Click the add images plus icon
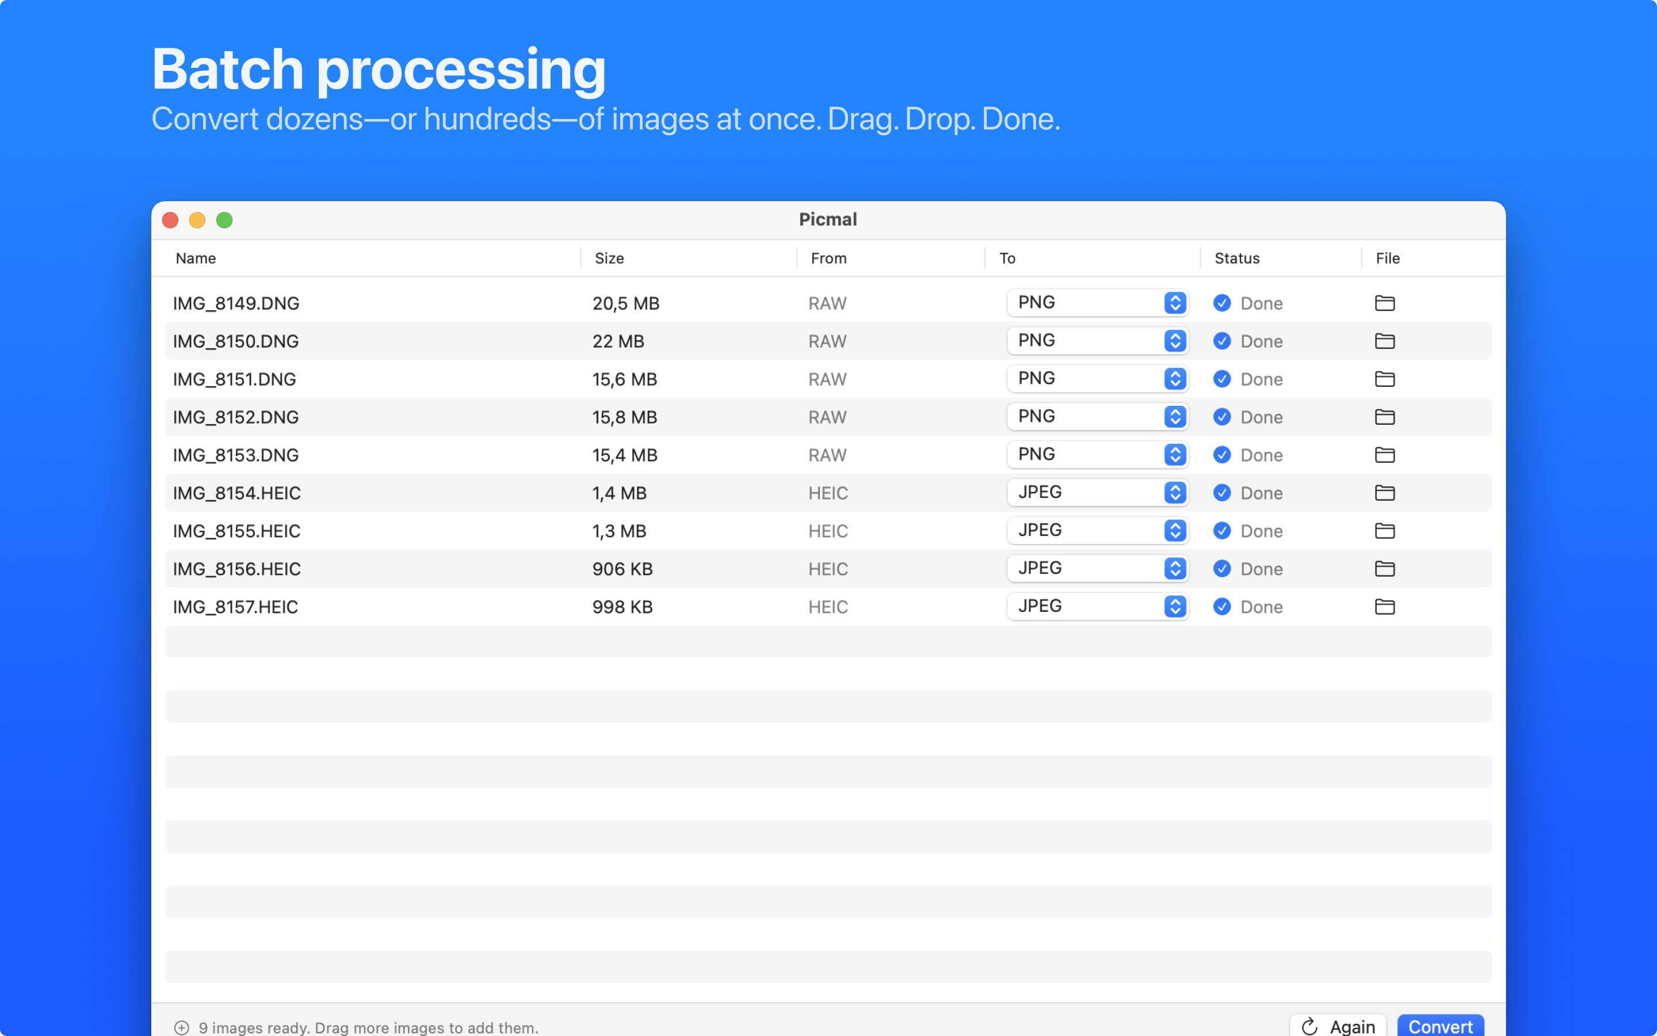 [181, 1027]
